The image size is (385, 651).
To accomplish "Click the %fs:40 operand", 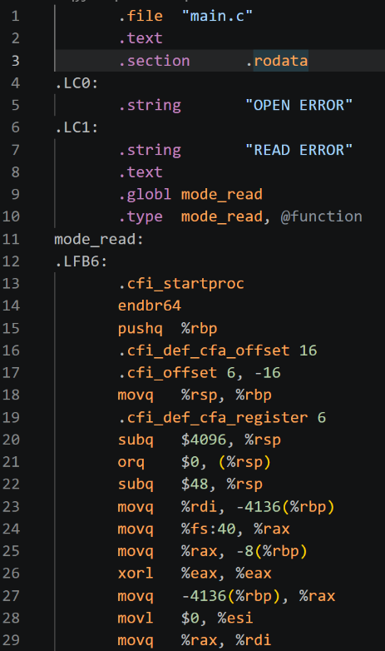I will [x=208, y=529].
